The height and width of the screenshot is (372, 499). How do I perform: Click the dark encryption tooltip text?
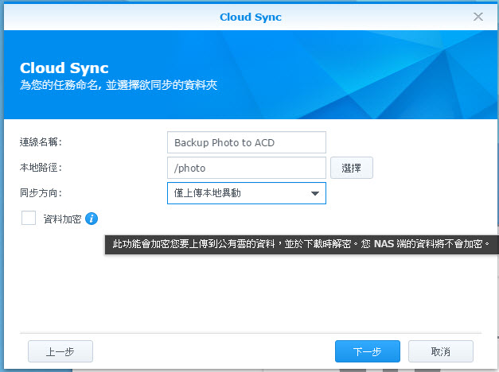coord(302,244)
